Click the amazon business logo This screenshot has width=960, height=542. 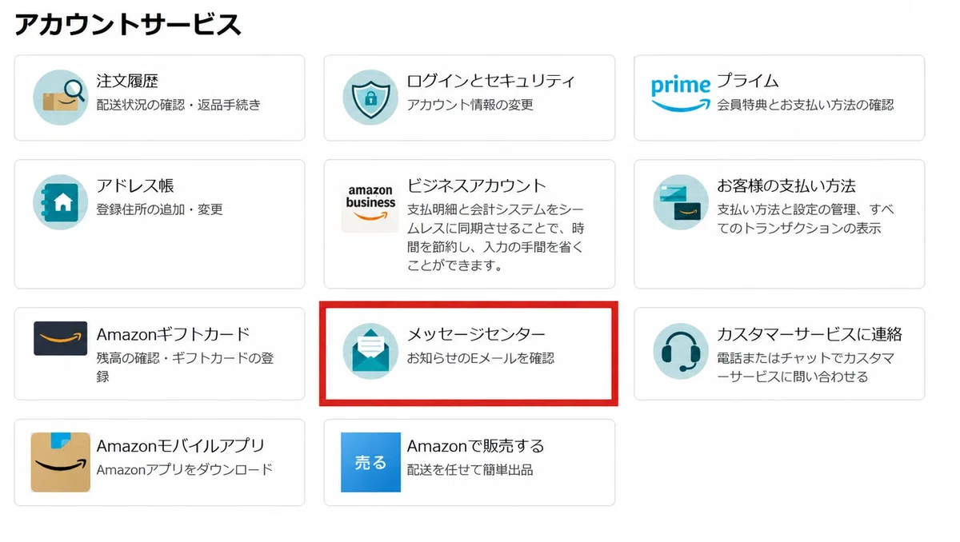(x=370, y=204)
